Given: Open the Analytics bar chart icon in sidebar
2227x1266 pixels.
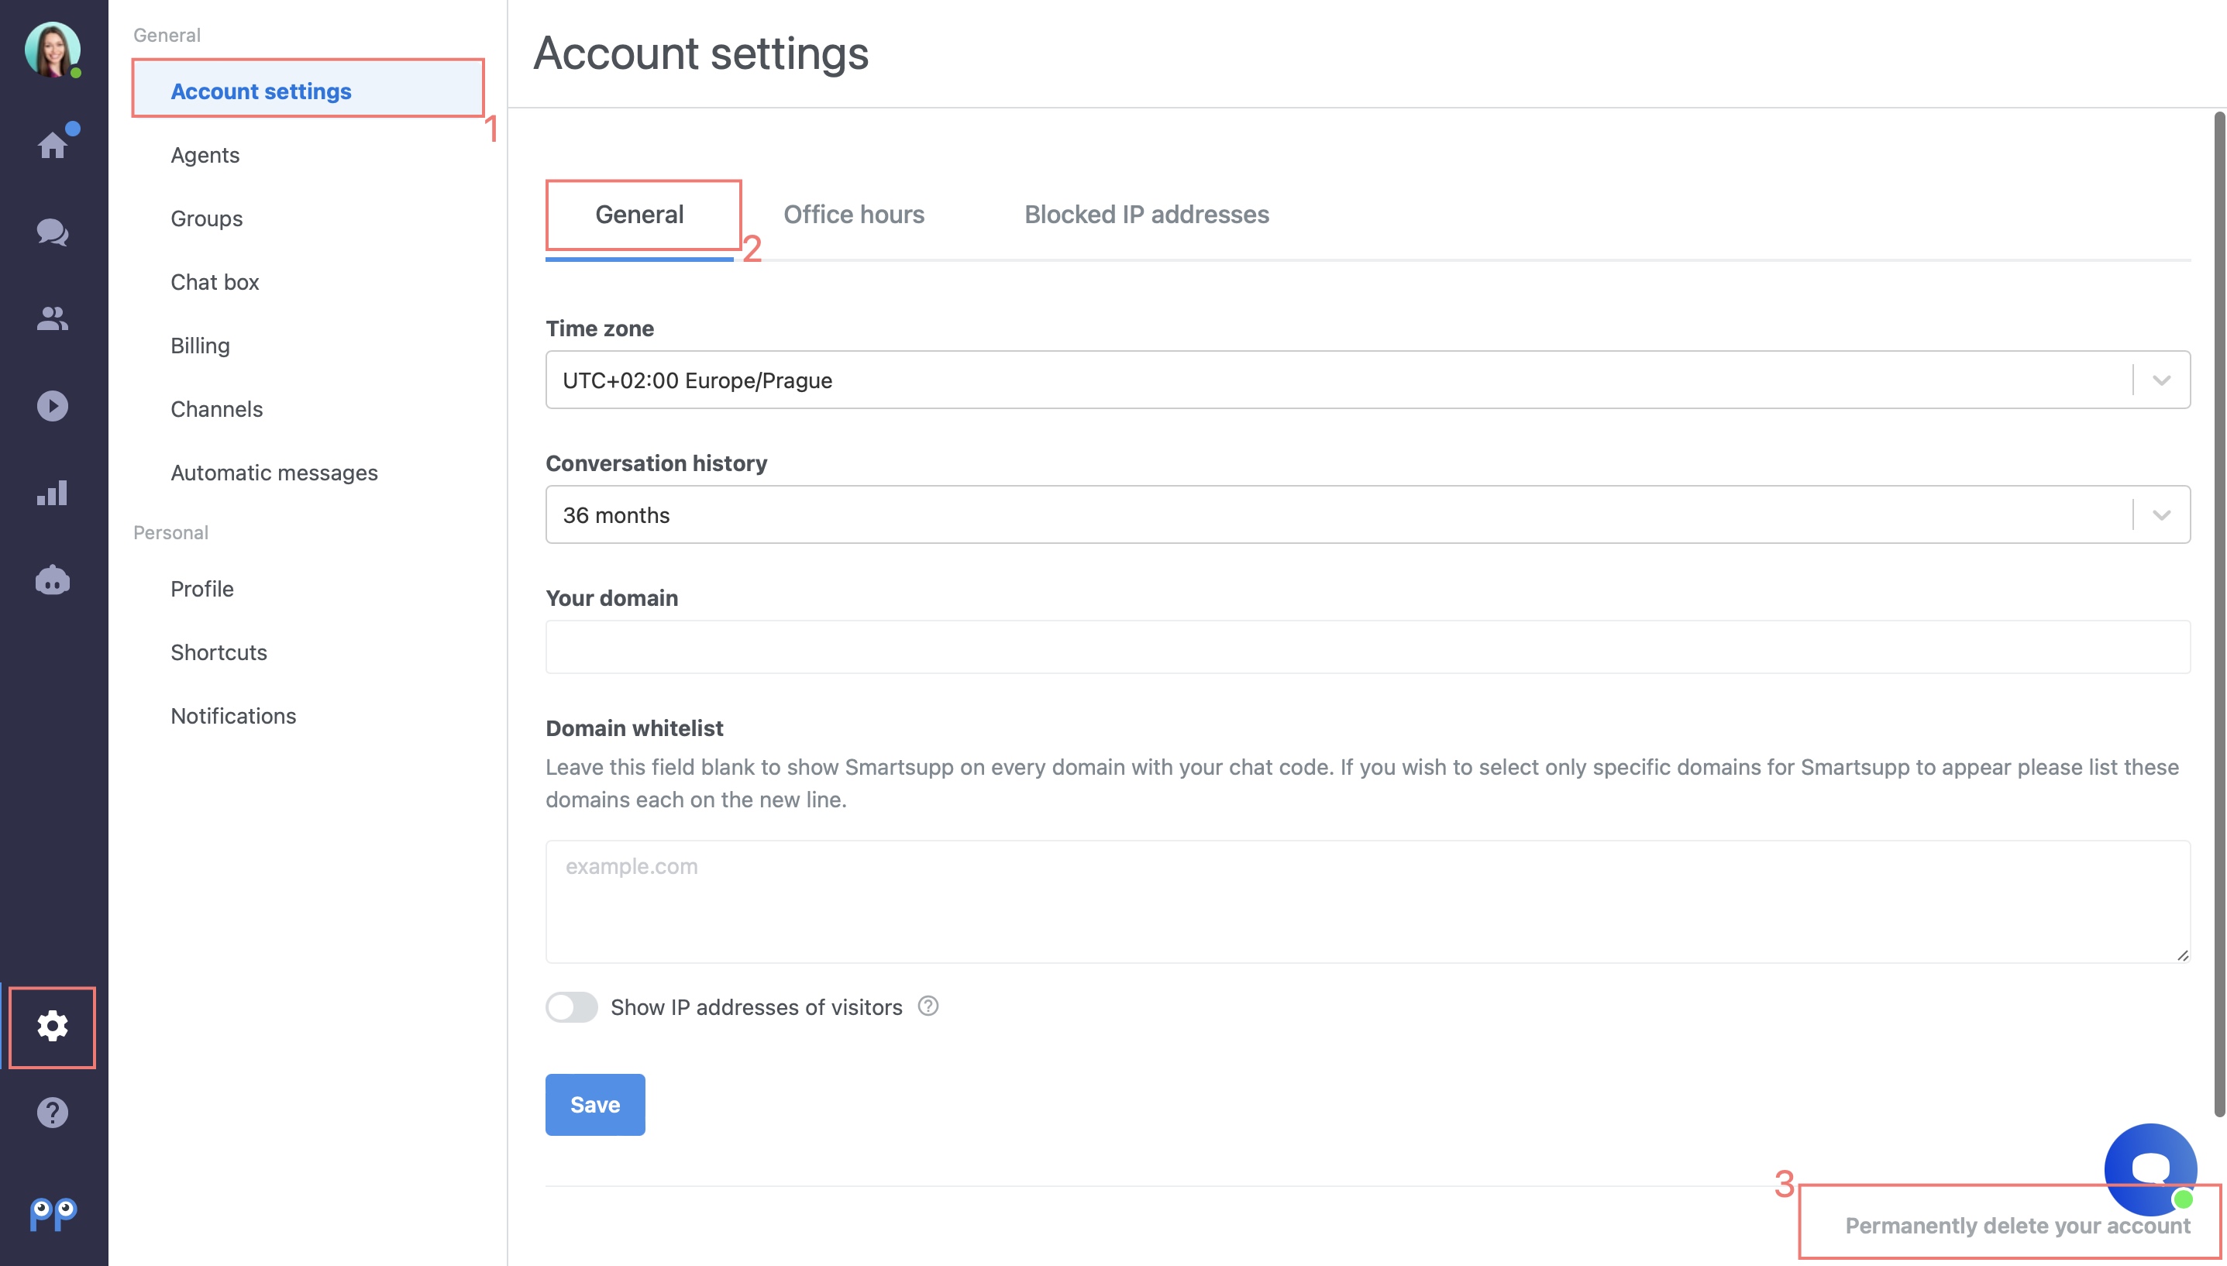Looking at the screenshot, I should tap(50, 494).
